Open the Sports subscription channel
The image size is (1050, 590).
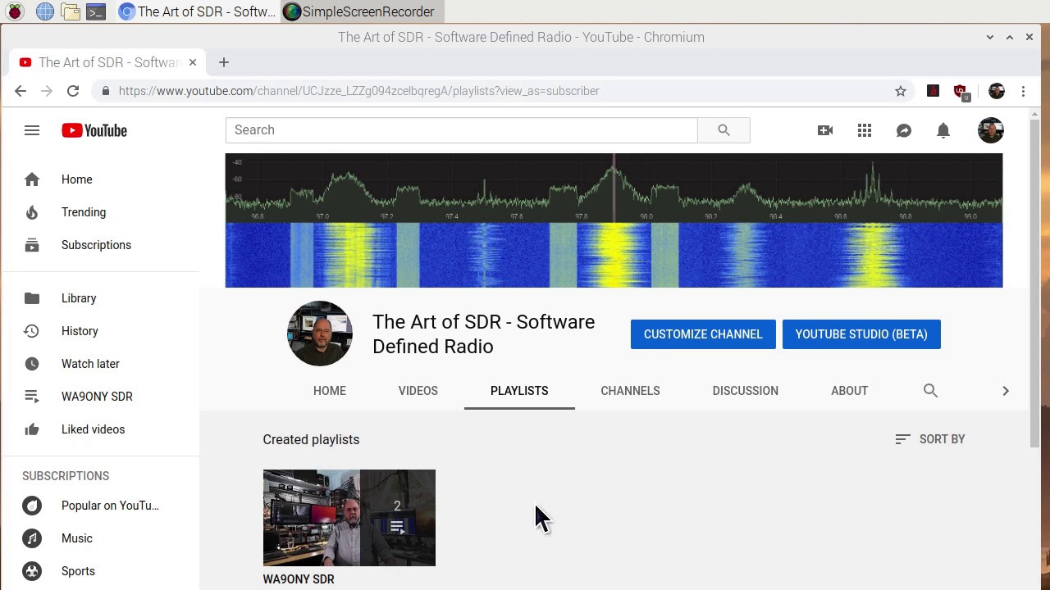(x=100, y=571)
